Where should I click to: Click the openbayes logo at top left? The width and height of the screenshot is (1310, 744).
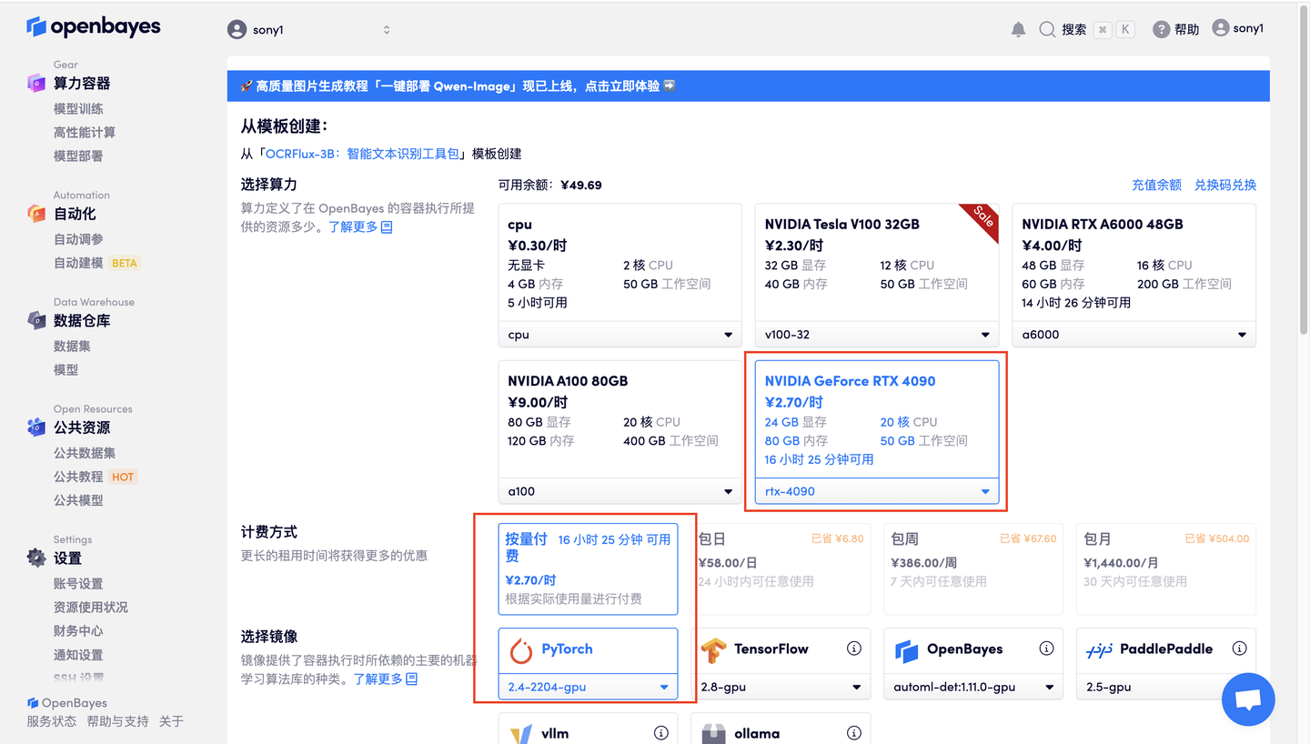[93, 27]
